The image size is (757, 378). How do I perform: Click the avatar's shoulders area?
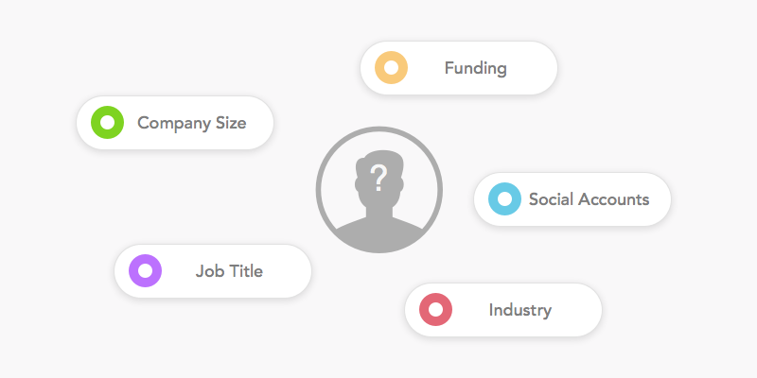click(x=379, y=233)
